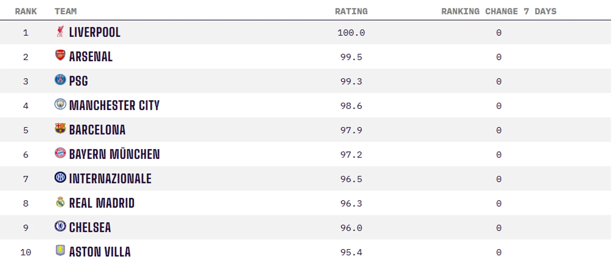Click the PSG club crest icon
Screen dimensions: 612x263
click(60, 80)
